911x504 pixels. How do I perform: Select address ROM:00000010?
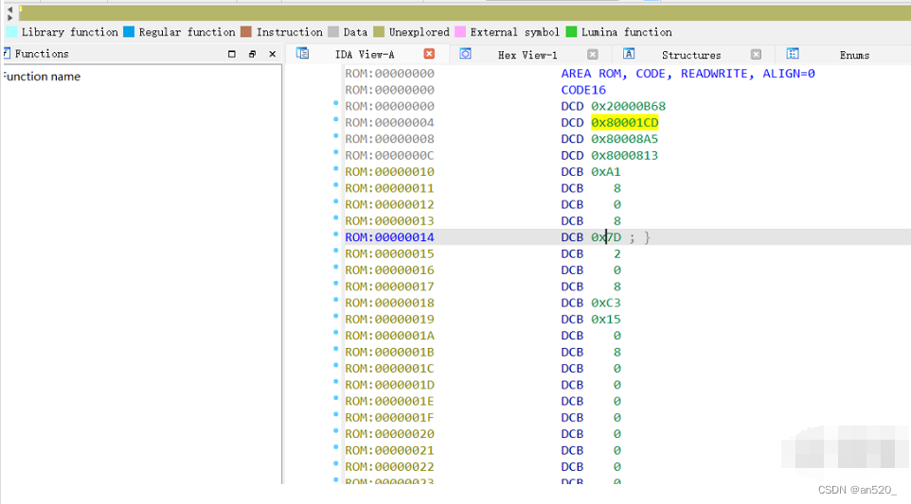pyautogui.click(x=389, y=172)
